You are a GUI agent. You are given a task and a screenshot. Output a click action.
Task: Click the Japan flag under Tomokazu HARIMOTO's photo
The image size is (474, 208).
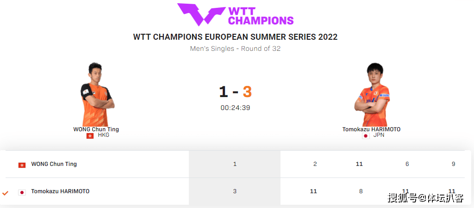coord(366,136)
